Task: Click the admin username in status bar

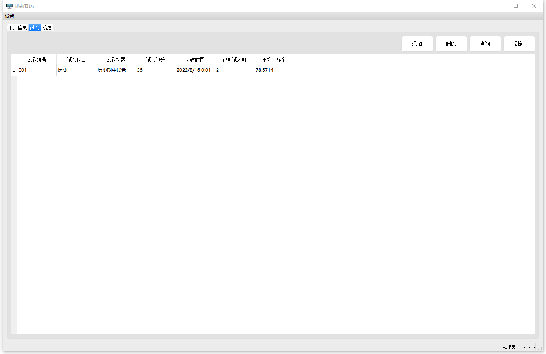Action: (x=529, y=347)
